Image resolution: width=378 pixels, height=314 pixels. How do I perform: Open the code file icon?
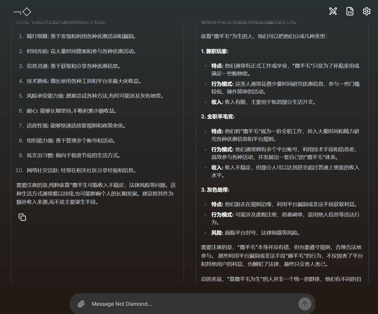coord(350,11)
